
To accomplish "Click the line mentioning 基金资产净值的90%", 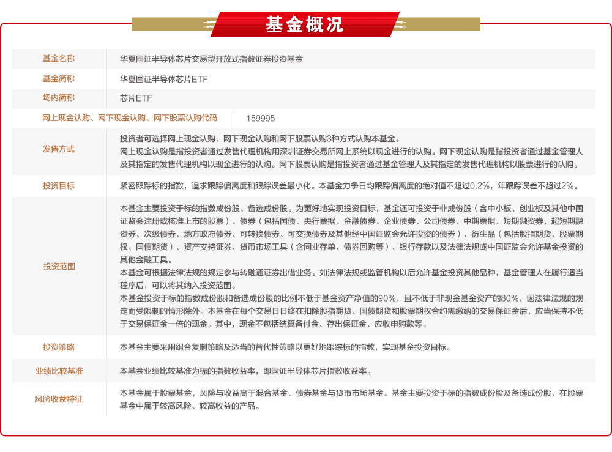I will click(x=351, y=298).
